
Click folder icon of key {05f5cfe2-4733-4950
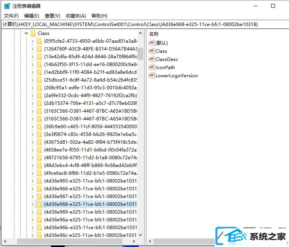pyautogui.click(x=39, y=41)
